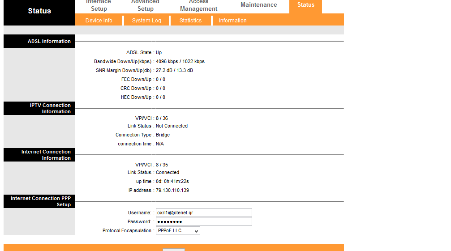Click the Internet VPI/VCI value 8 / 35

tap(162, 165)
